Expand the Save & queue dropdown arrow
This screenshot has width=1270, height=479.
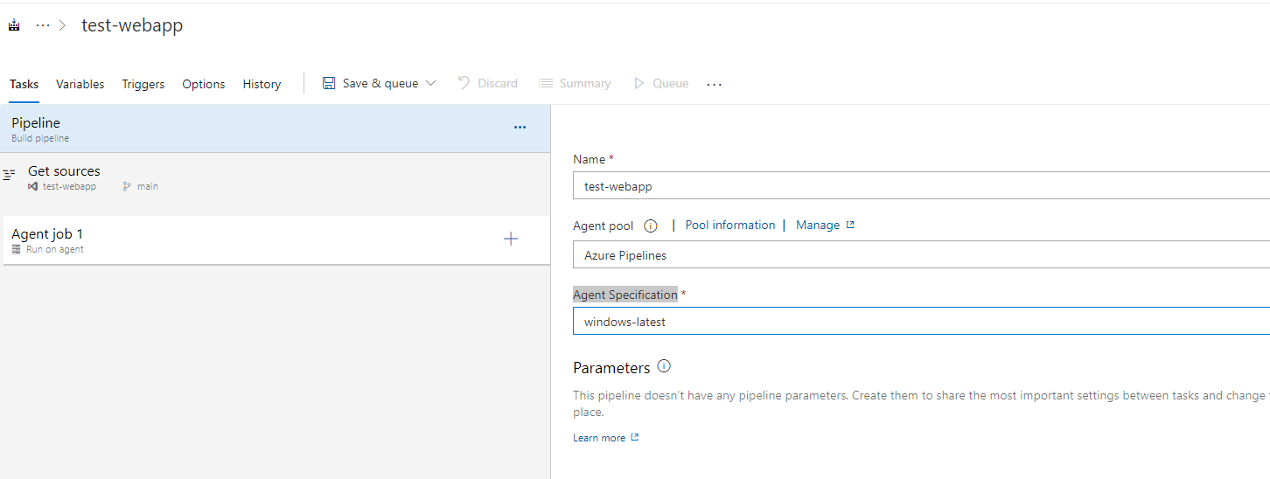[x=430, y=84]
